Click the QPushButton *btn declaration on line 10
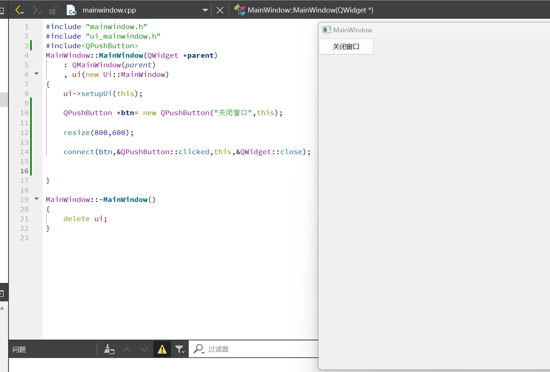 click(173, 113)
